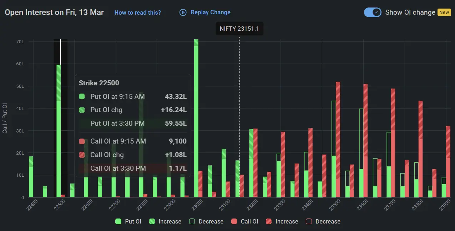Select the NIFTY 23151.1 price label
Screen dimensions: 455x231
point(239,29)
